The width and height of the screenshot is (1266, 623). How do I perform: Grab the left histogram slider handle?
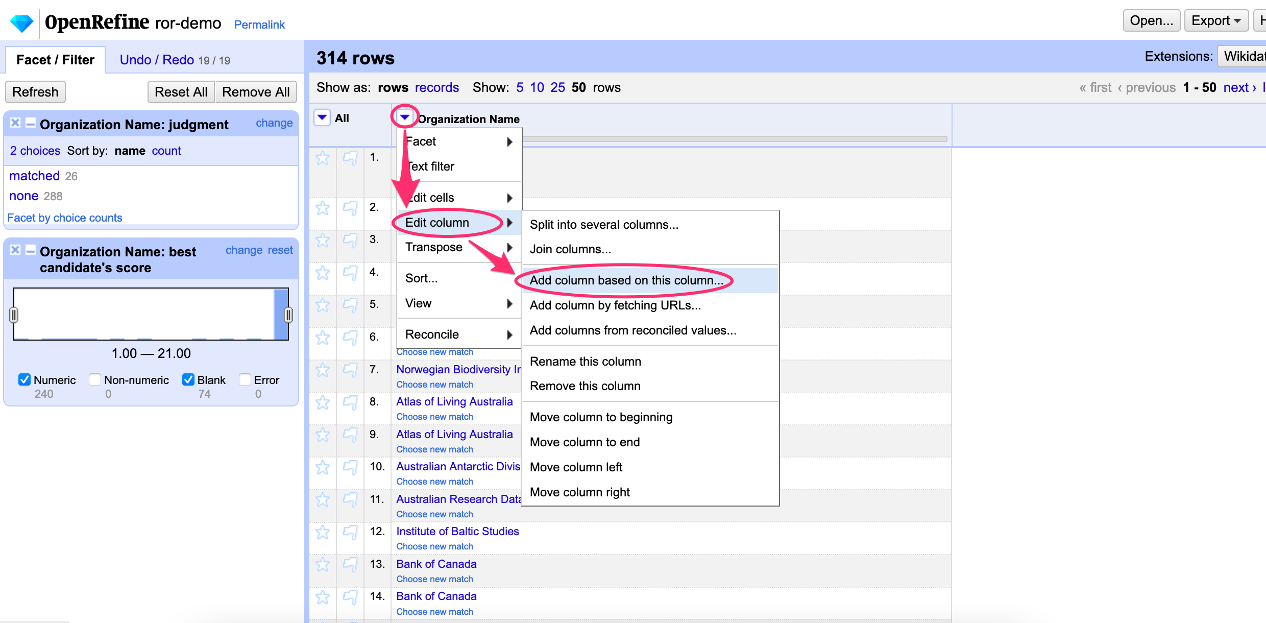[x=14, y=315]
